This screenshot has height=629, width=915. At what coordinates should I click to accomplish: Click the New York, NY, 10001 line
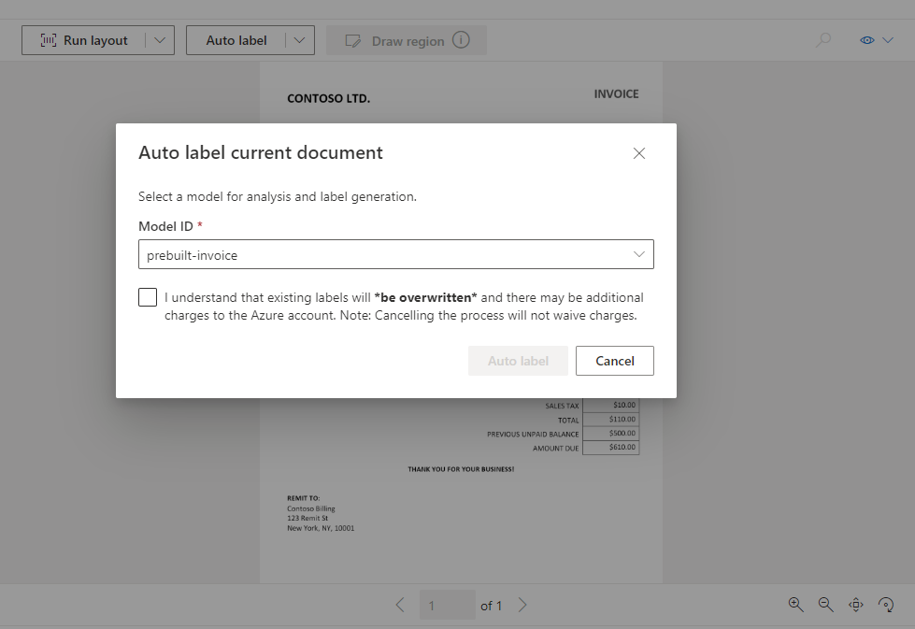point(321,528)
